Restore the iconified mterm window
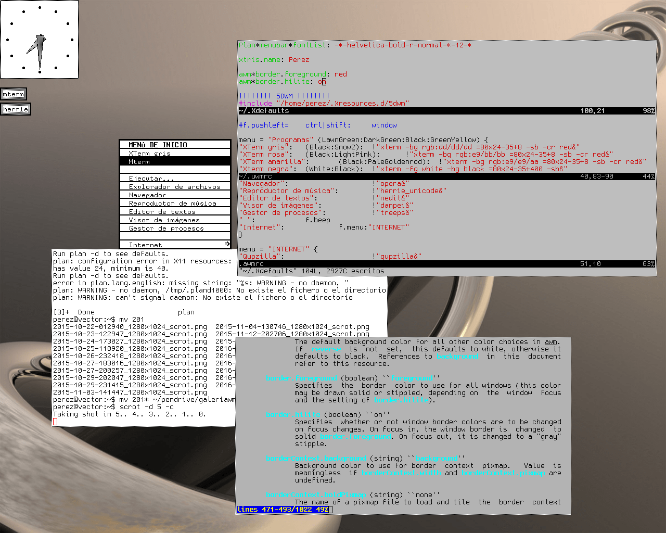The height and width of the screenshot is (533, 666). (14, 94)
